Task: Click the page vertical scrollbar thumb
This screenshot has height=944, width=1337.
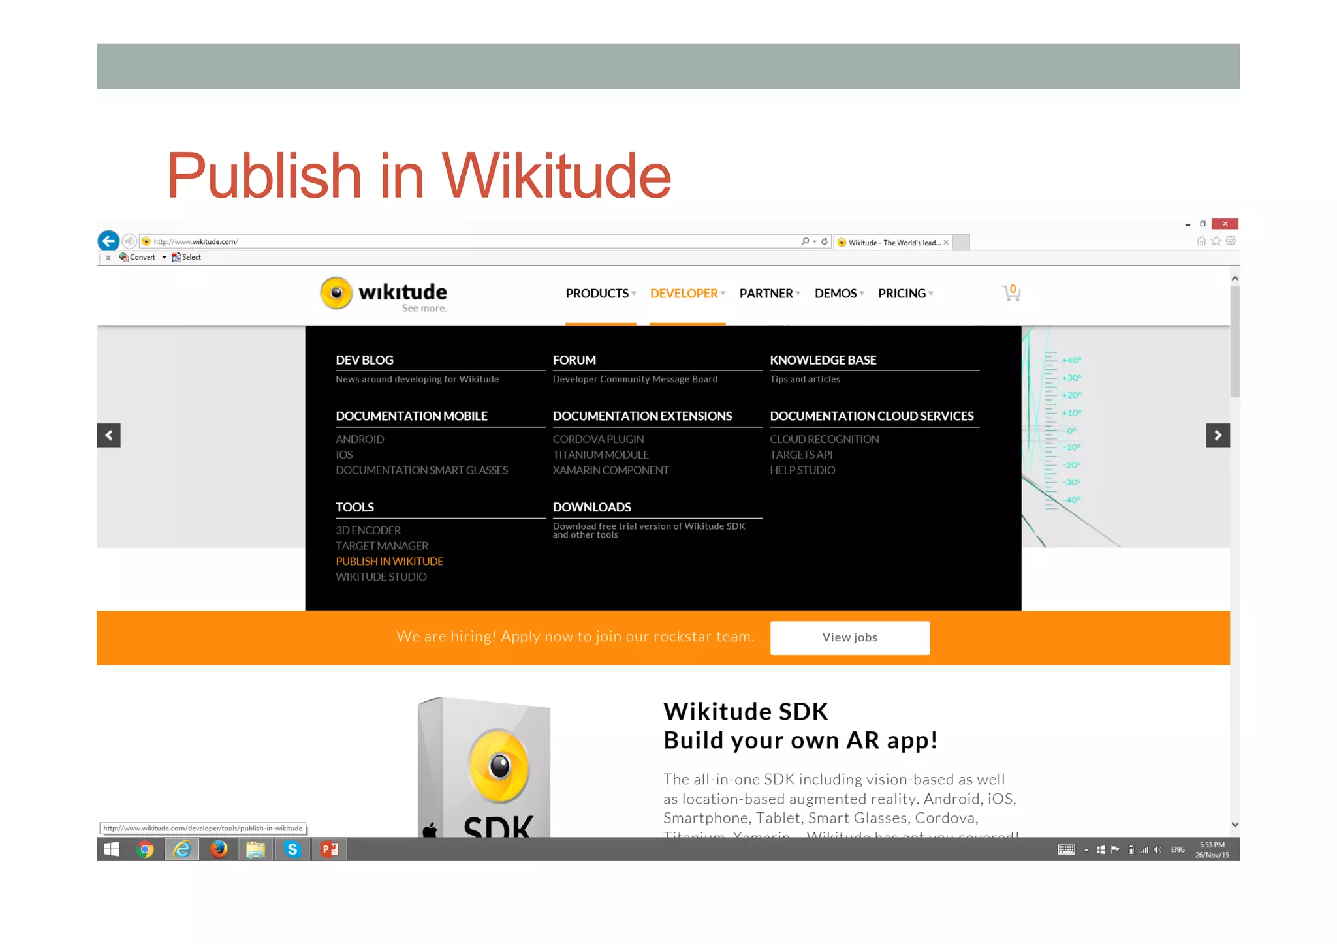Action: 1235,341
